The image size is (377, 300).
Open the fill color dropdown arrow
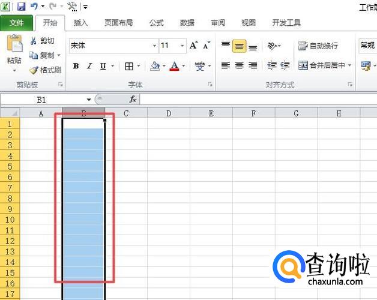164,65
